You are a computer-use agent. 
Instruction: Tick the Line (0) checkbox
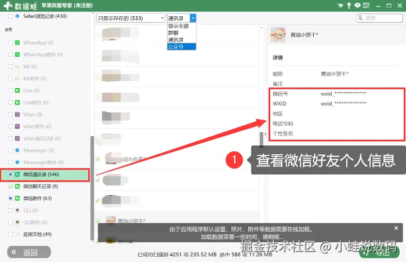(10, 90)
